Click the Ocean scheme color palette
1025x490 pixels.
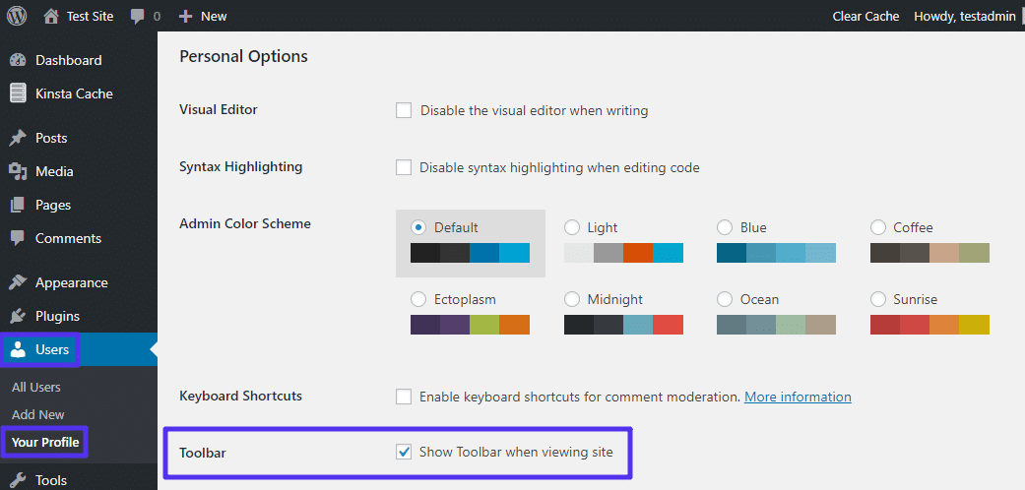pyautogui.click(x=776, y=325)
